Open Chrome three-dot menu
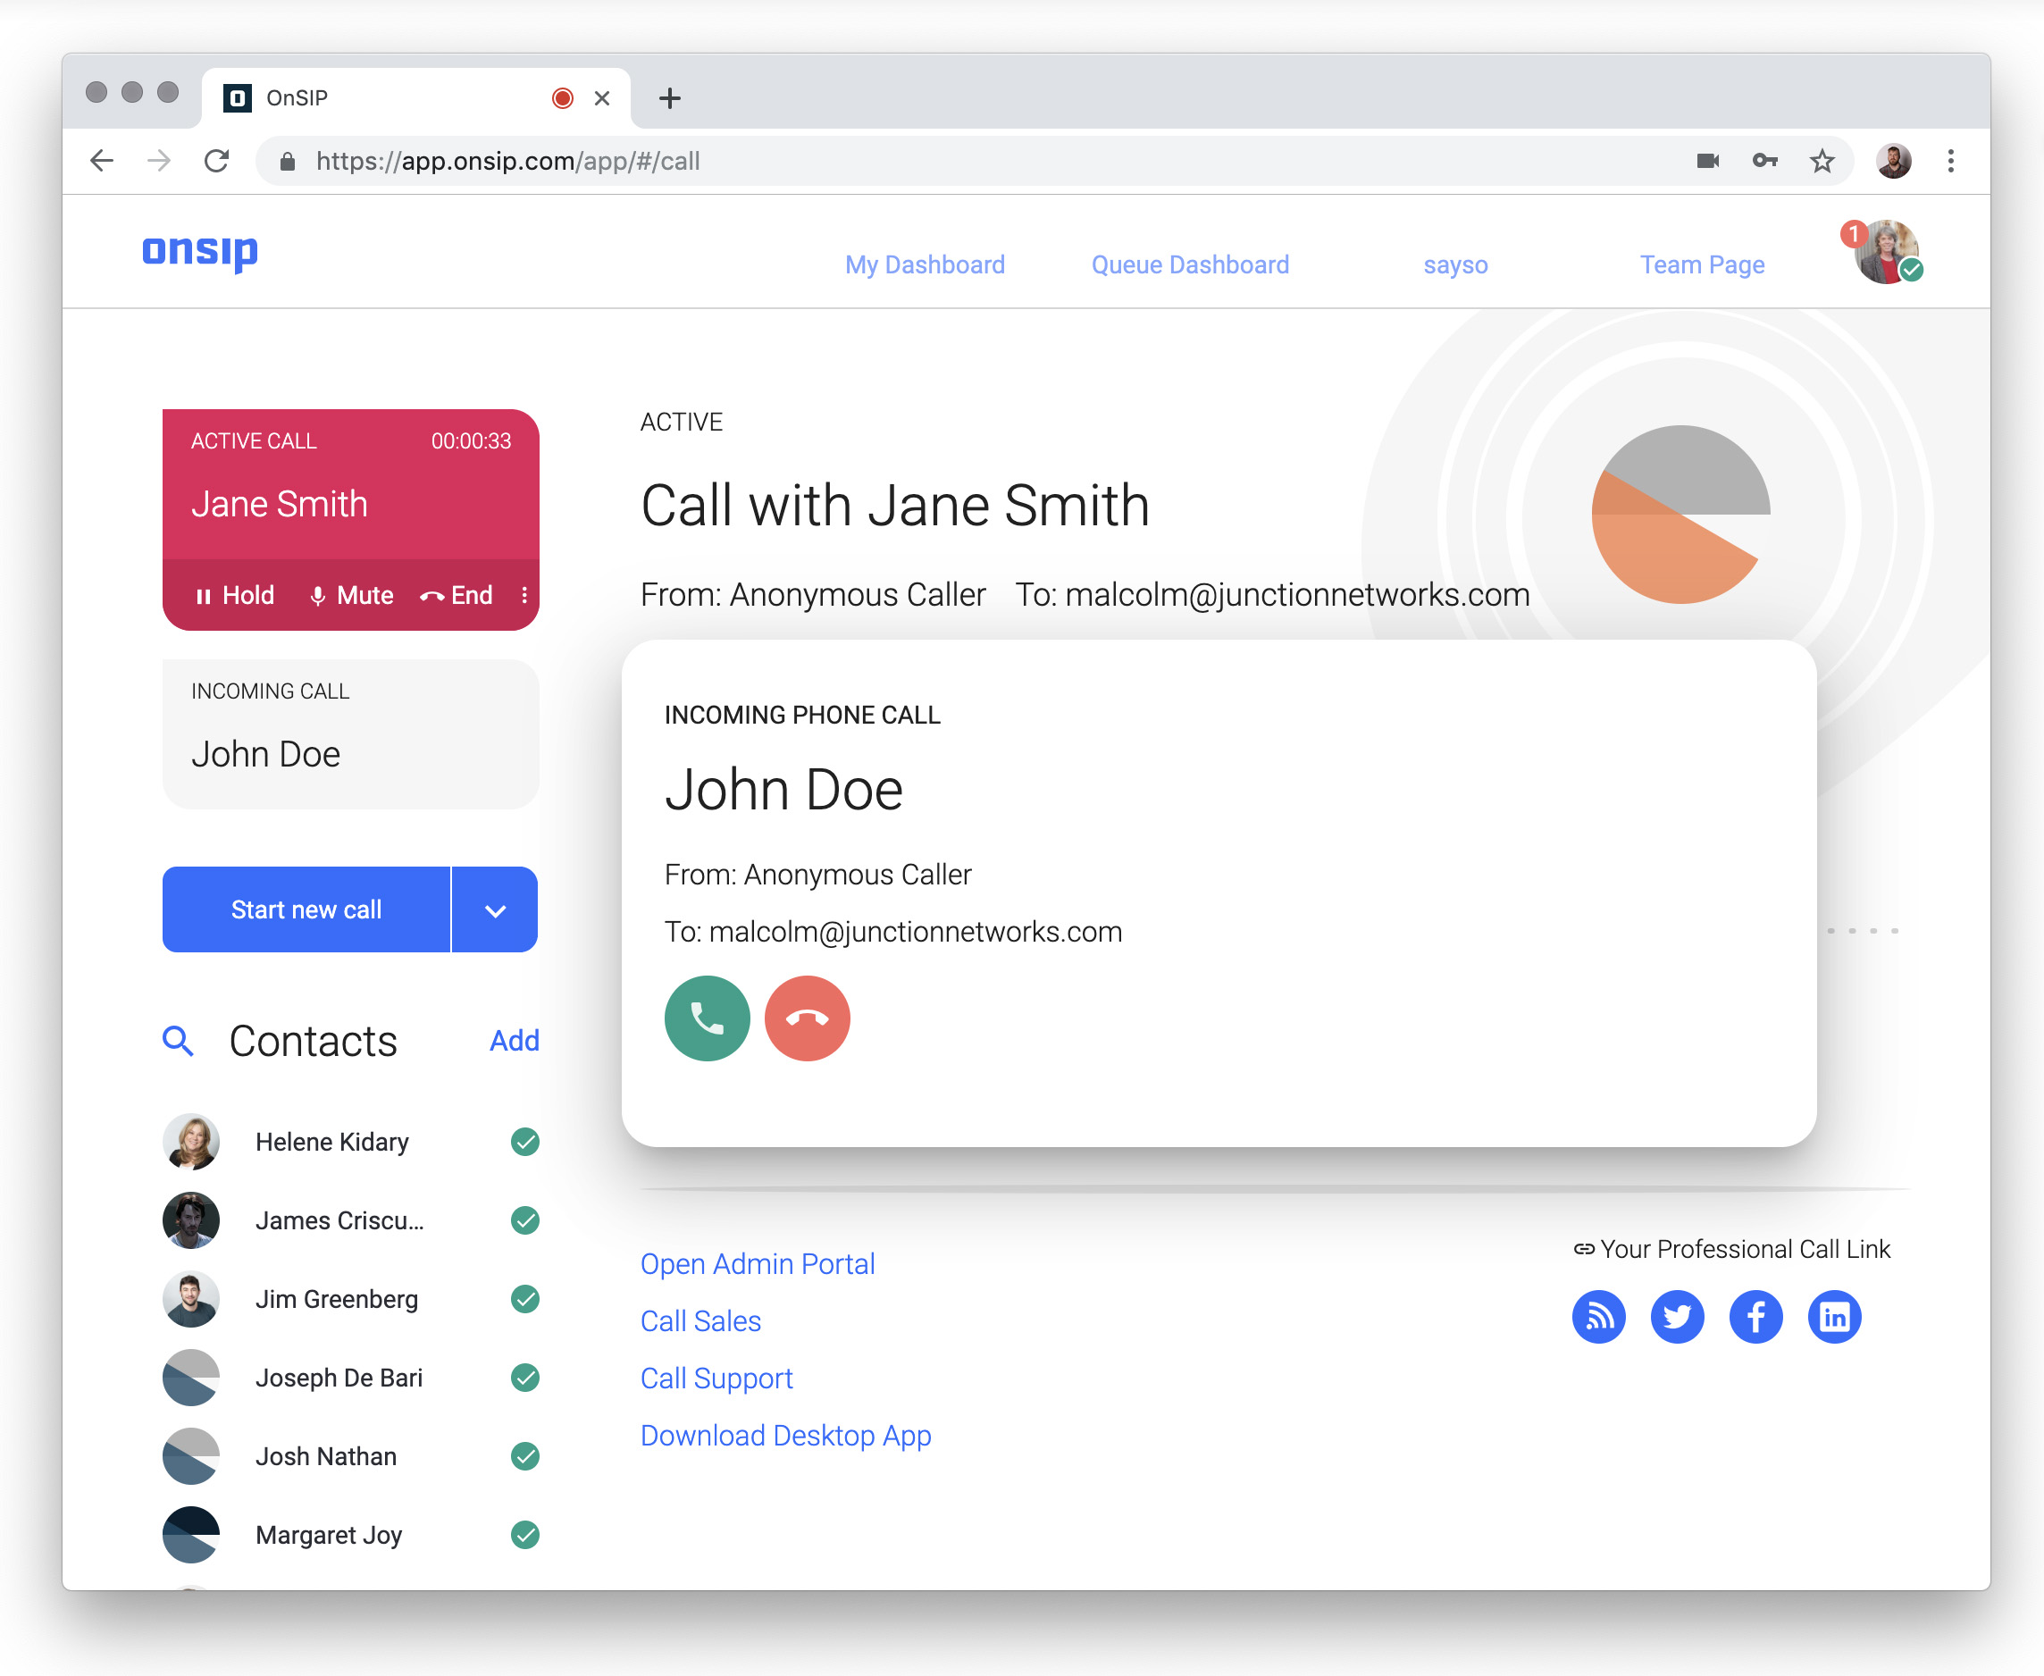Screen dimensions: 2044x1676 click(x=1950, y=160)
